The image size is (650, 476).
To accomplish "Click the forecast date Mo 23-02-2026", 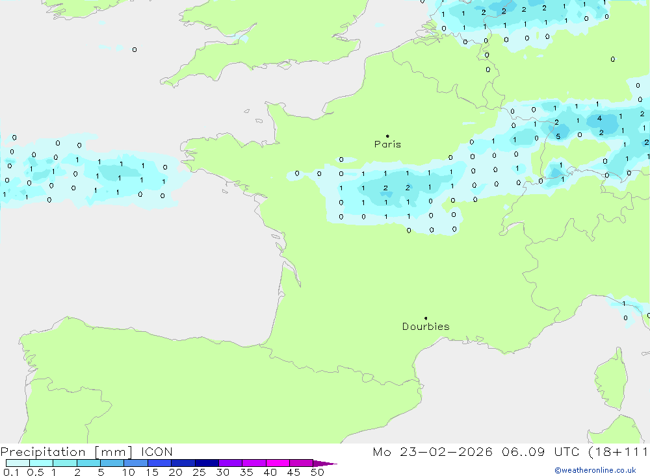I will tap(432, 451).
